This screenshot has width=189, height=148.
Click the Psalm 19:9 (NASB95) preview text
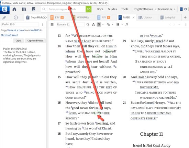(22, 55)
